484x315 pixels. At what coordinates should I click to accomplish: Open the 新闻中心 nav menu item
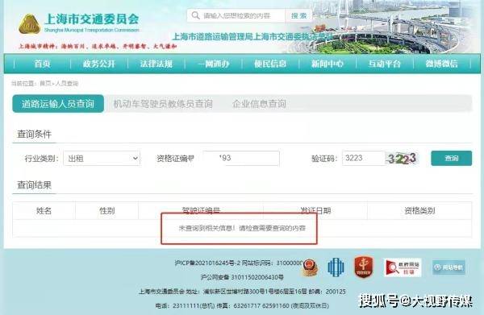pos(328,64)
